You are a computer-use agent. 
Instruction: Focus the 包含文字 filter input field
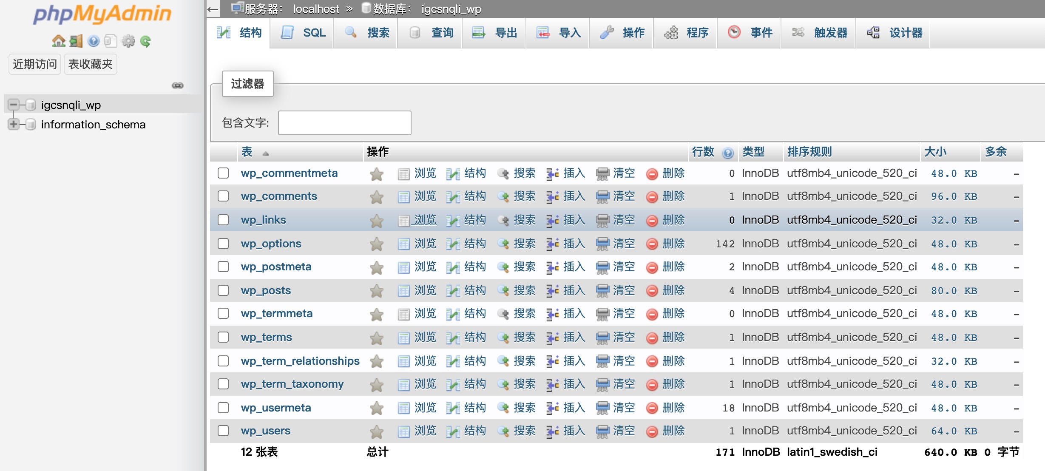(x=344, y=123)
